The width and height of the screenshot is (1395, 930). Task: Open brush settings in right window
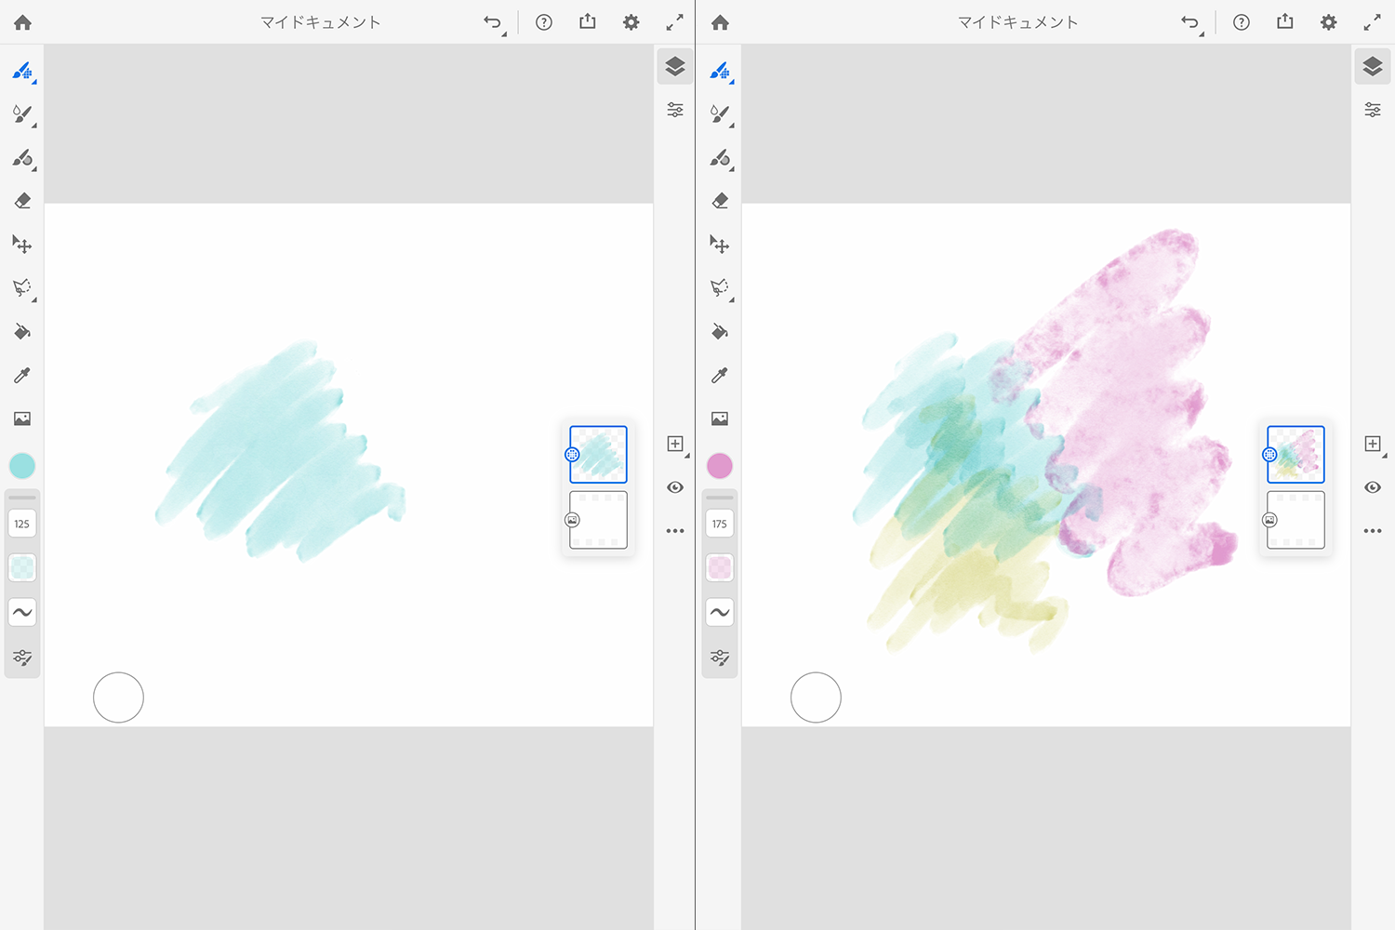pyautogui.click(x=720, y=658)
